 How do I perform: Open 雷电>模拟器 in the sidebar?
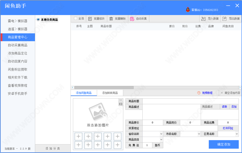pyautogui.click(x=17, y=21)
